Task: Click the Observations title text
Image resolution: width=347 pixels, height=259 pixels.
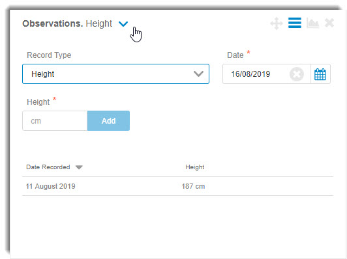Action: pyautogui.click(x=53, y=23)
